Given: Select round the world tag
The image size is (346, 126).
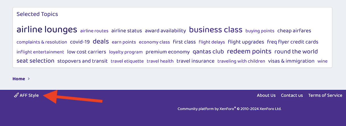Looking at the screenshot, I should [296, 52].
